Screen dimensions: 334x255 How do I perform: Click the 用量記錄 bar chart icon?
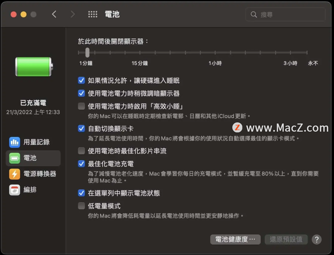click(x=14, y=142)
